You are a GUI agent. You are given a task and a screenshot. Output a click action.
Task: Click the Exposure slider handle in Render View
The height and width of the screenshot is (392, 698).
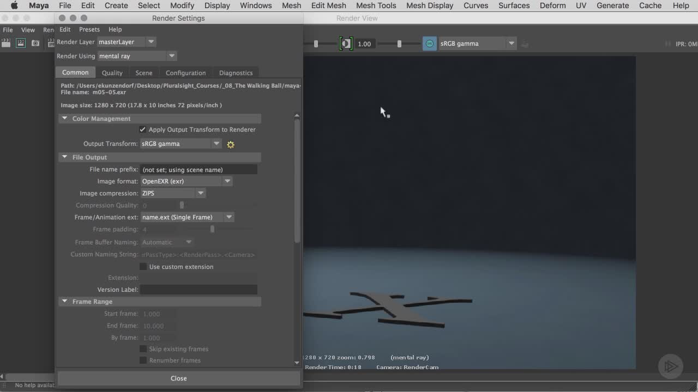(x=316, y=44)
